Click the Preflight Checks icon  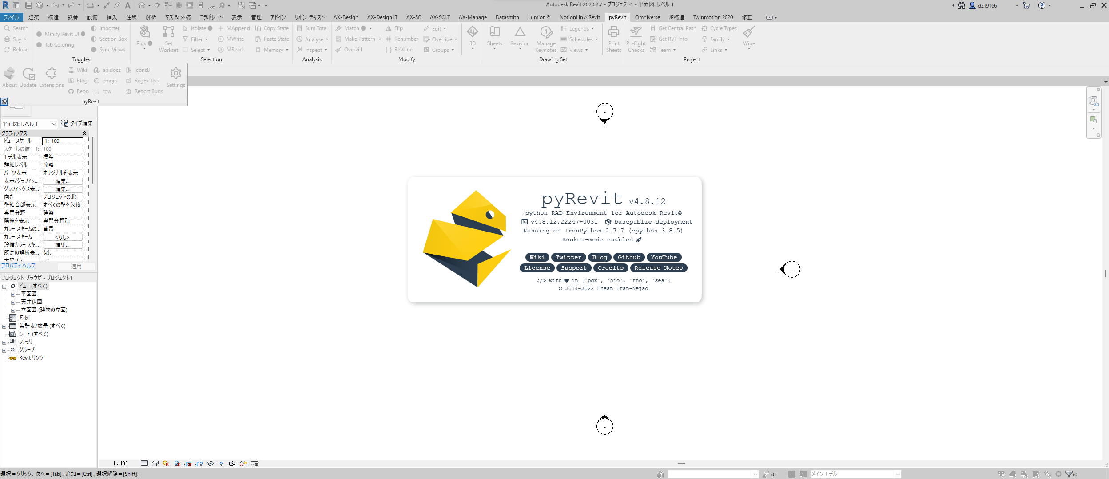(x=636, y=33)
